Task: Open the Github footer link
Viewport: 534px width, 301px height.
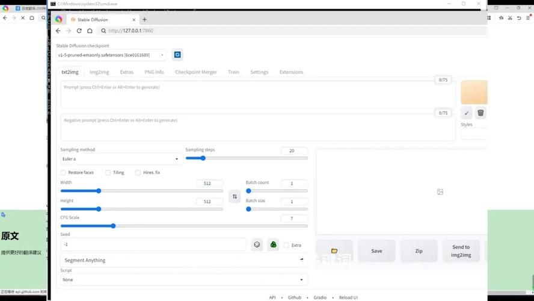Action: tap(295, 297)
